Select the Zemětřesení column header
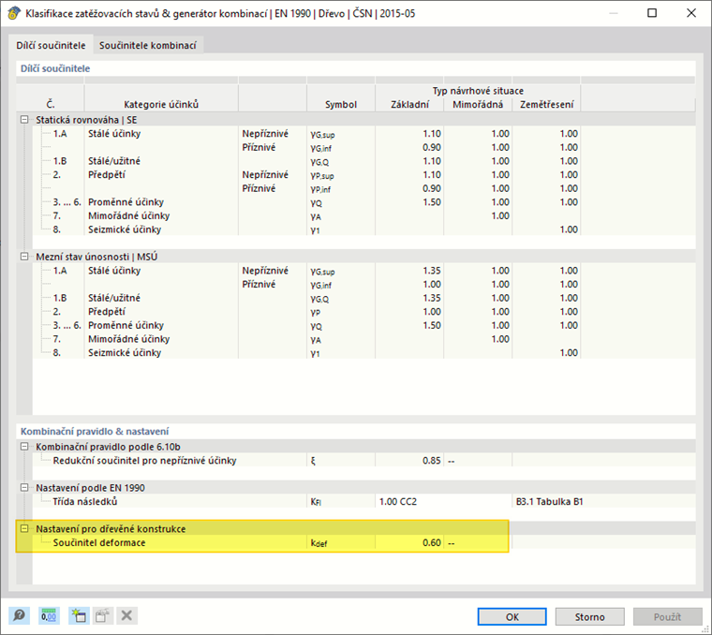Viewport: 712px width, 635px height. [547, 104]
